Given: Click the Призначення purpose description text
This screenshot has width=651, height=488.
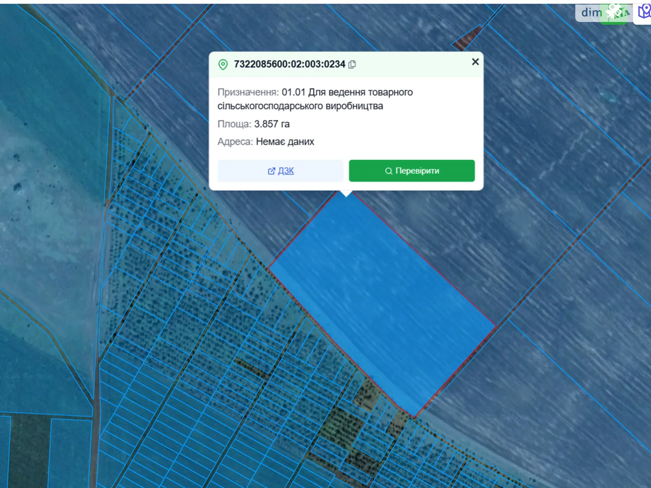Looking at the screenshot, I should [315, 99].
